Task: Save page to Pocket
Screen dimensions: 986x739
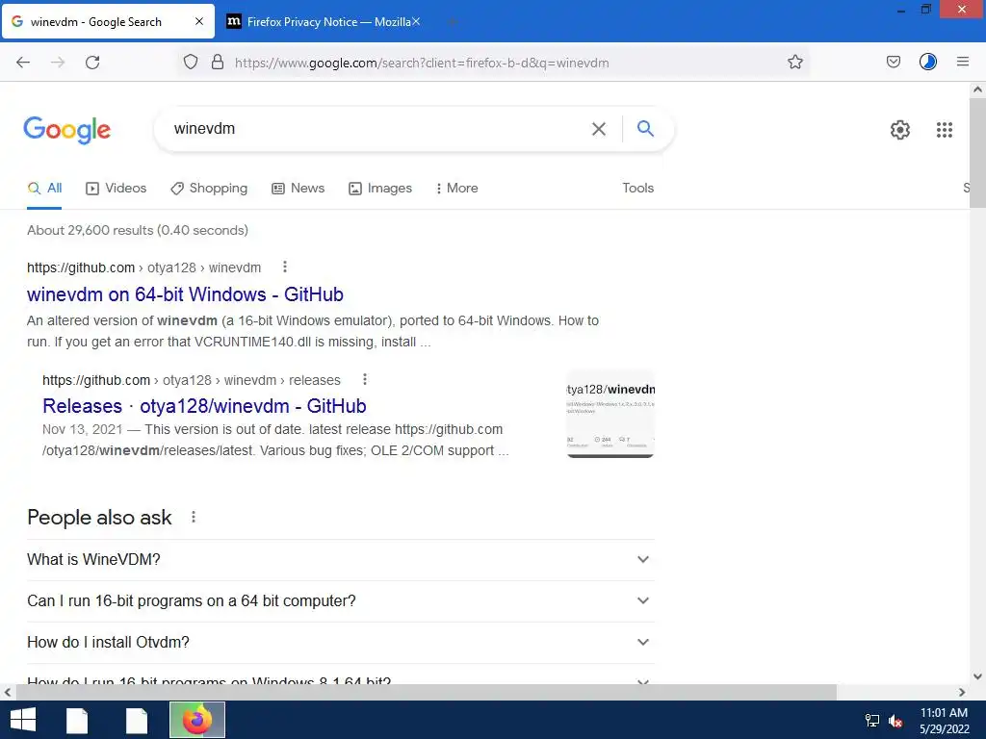Action: 893,62
